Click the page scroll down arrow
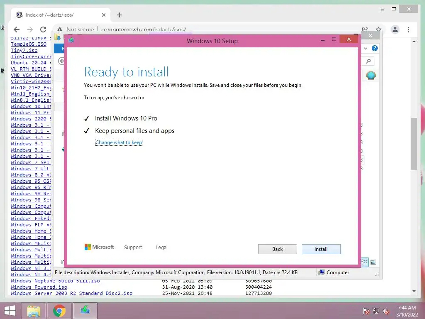 (x=414, y=291)
